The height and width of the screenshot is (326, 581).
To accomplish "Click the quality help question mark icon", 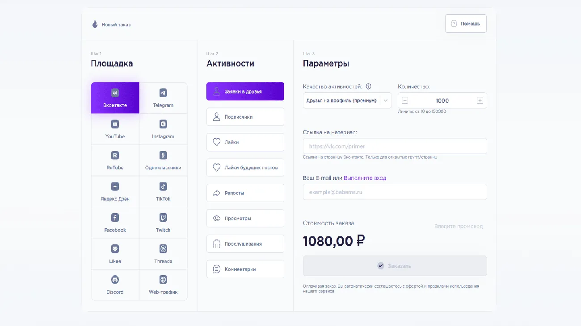I will point(369,87).
